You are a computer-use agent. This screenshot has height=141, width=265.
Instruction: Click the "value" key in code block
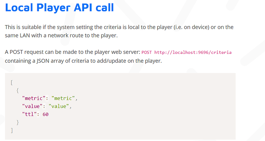[x=32, y=106]
